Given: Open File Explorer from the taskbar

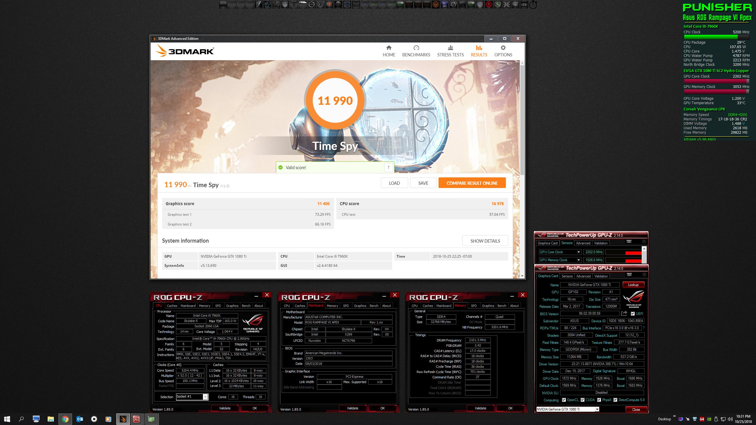Looking at the screenshot, I should click(51, 419).
